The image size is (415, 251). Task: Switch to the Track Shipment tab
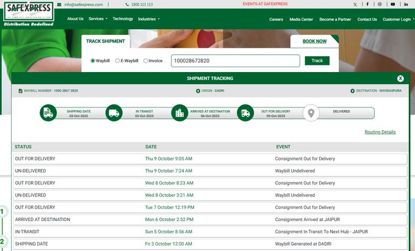[x=106, y=42]
